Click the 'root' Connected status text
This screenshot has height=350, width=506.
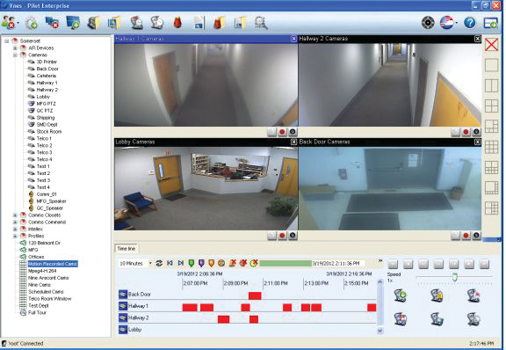[25, 343]
